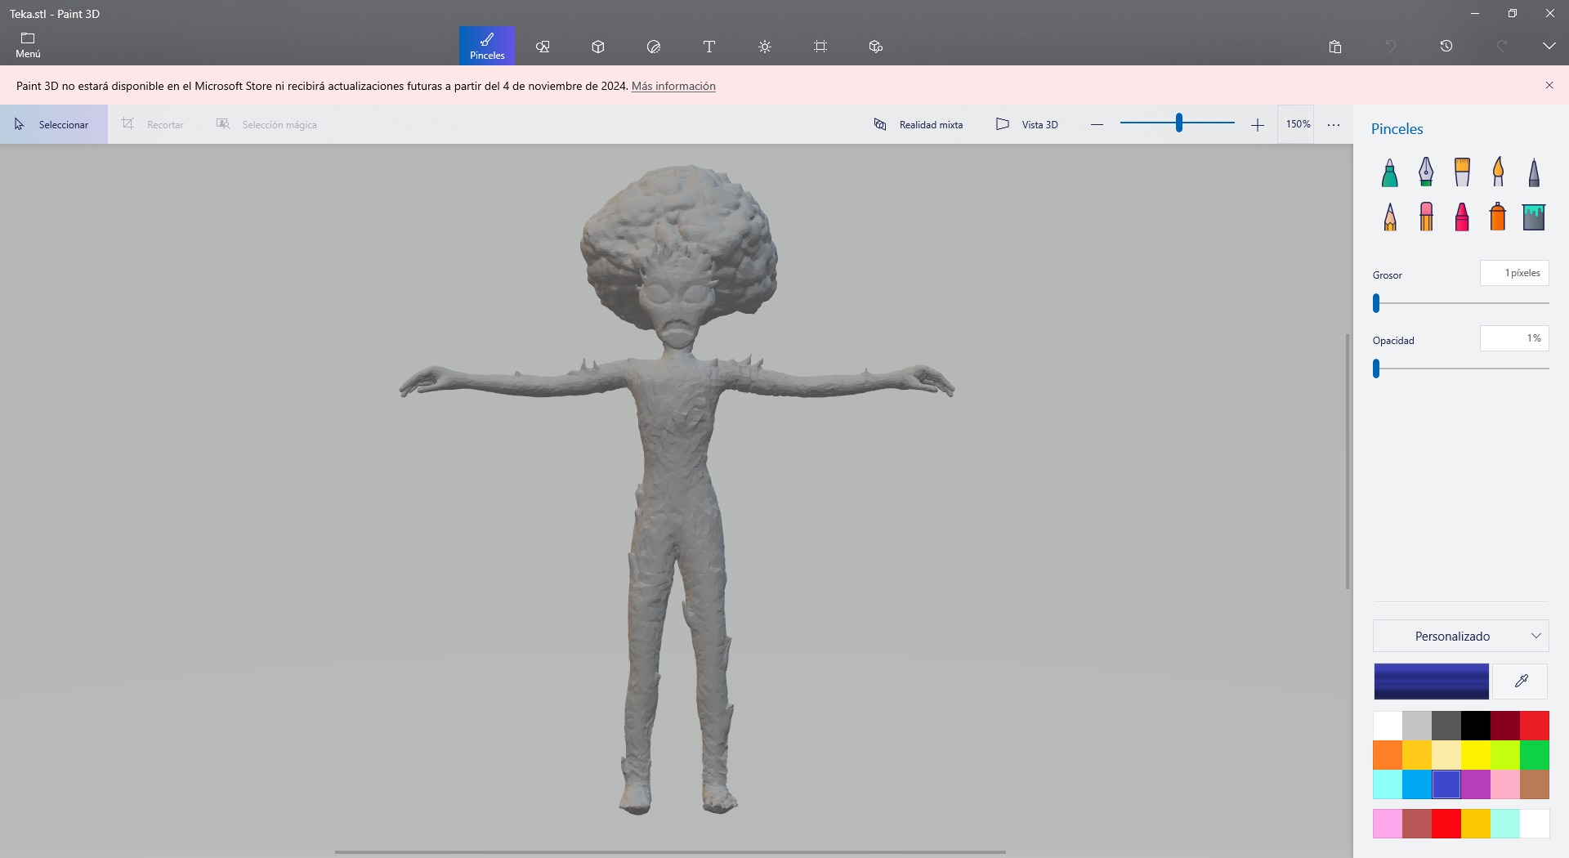Click the Selección mágica button
This screenshot has height=858, width=1569.
point(266,124)
